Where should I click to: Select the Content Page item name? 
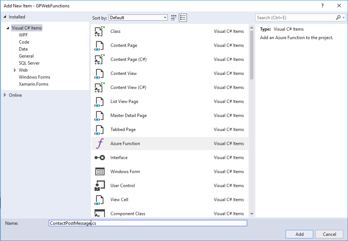(x=124, y=45)
